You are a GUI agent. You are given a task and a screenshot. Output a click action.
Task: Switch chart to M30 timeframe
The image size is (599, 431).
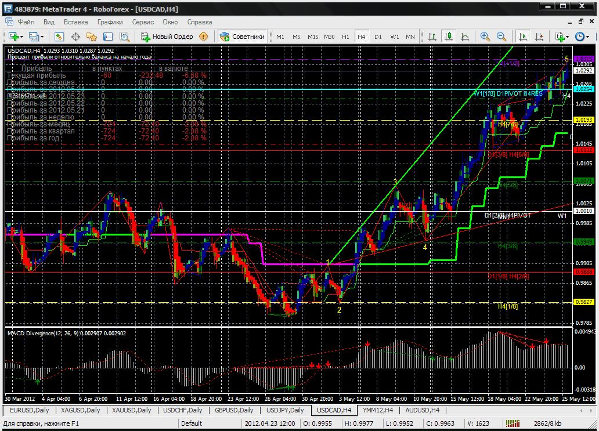(x=329, y=37)
